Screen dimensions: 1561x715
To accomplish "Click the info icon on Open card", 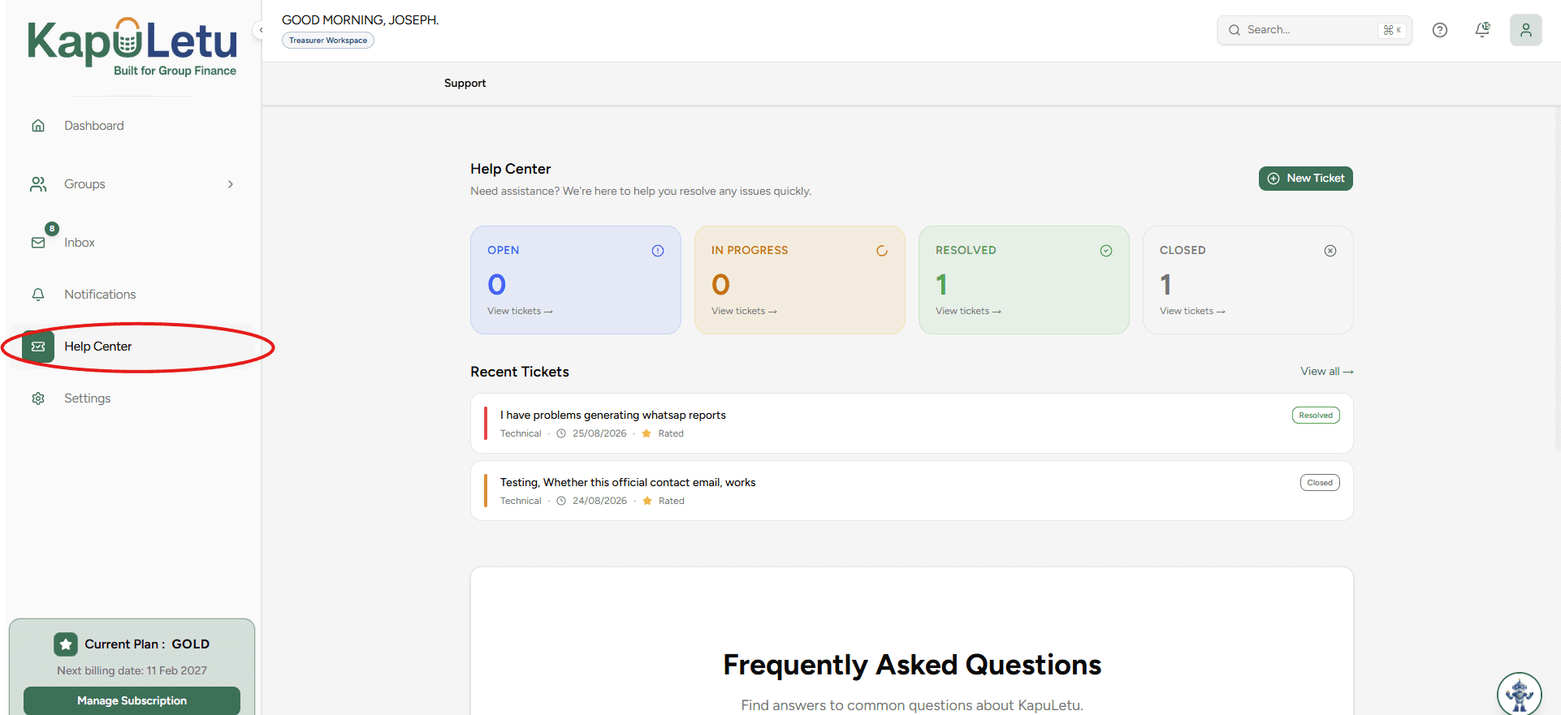I will click(658, 251).
